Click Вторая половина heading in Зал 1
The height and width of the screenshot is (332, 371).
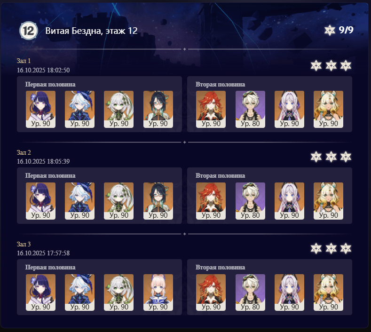(x=220, y=85)
